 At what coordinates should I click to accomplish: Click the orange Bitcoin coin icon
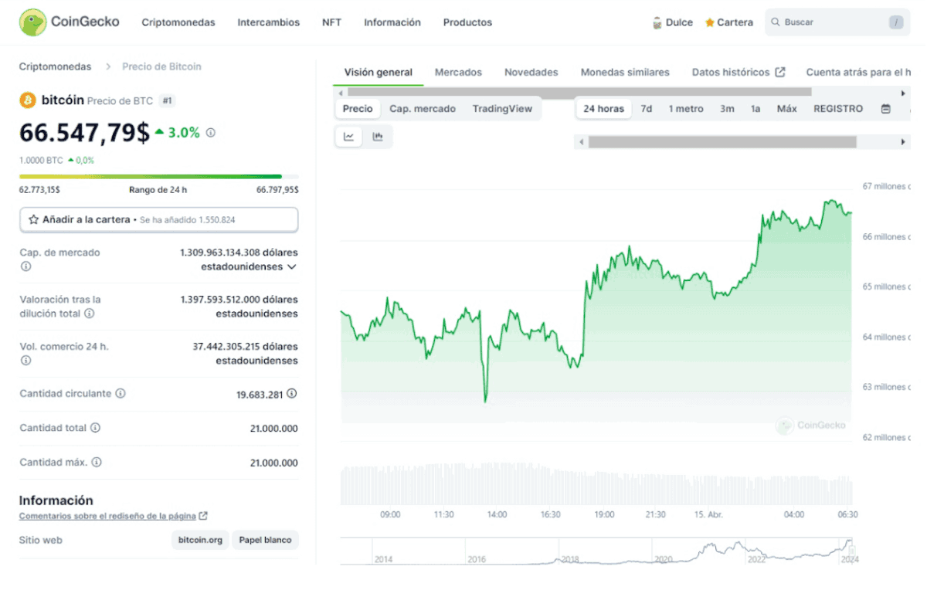click(28, 100)
